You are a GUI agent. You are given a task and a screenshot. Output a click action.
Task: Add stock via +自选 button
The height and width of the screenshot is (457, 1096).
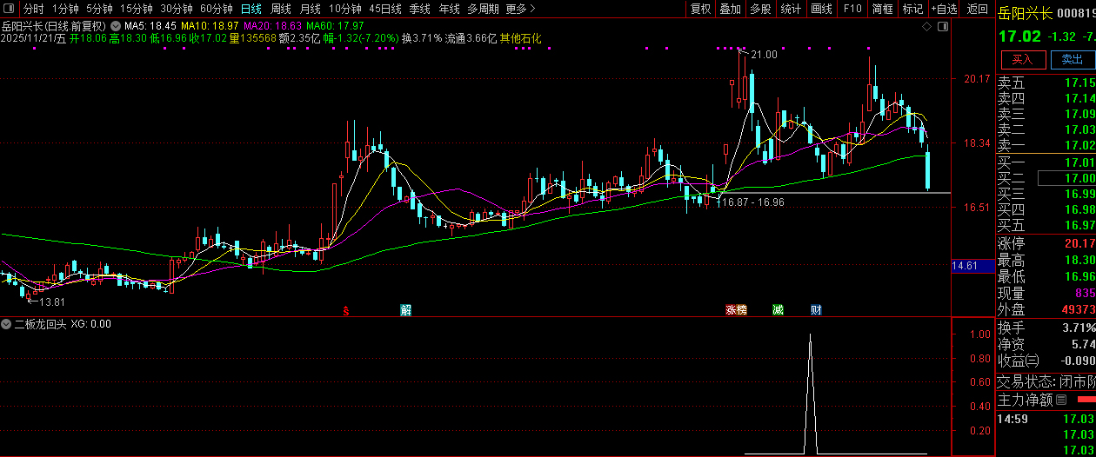coord(944,9)
